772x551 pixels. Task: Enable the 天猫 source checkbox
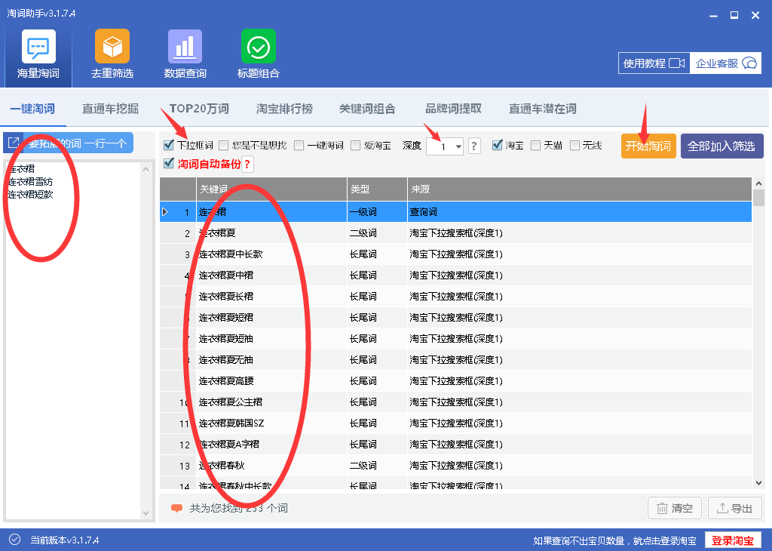(x=536, y=145)
